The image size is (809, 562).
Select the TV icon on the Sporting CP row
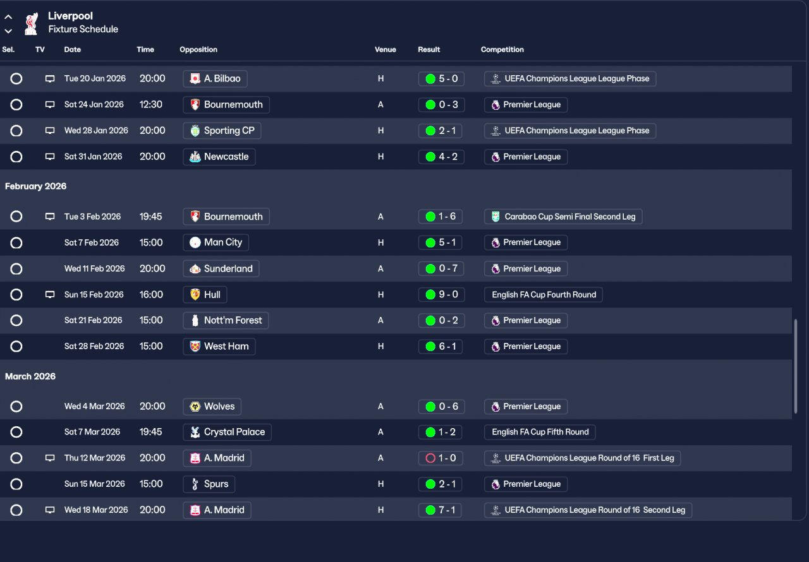50,131
